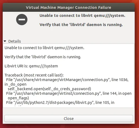Click the 'Traceback (most recent call last)' line
The width and height of the screenshot is (139, 128).
point(34,75)
